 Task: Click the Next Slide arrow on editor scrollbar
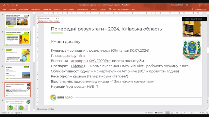point(208,103)
